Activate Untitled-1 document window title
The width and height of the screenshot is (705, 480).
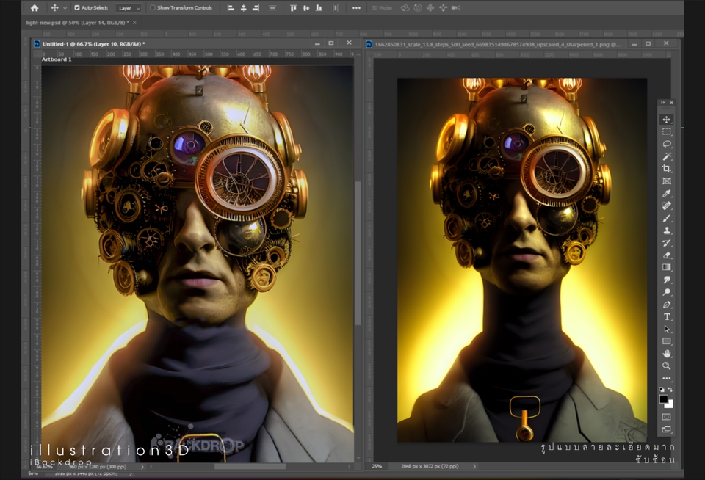point(93,43)
